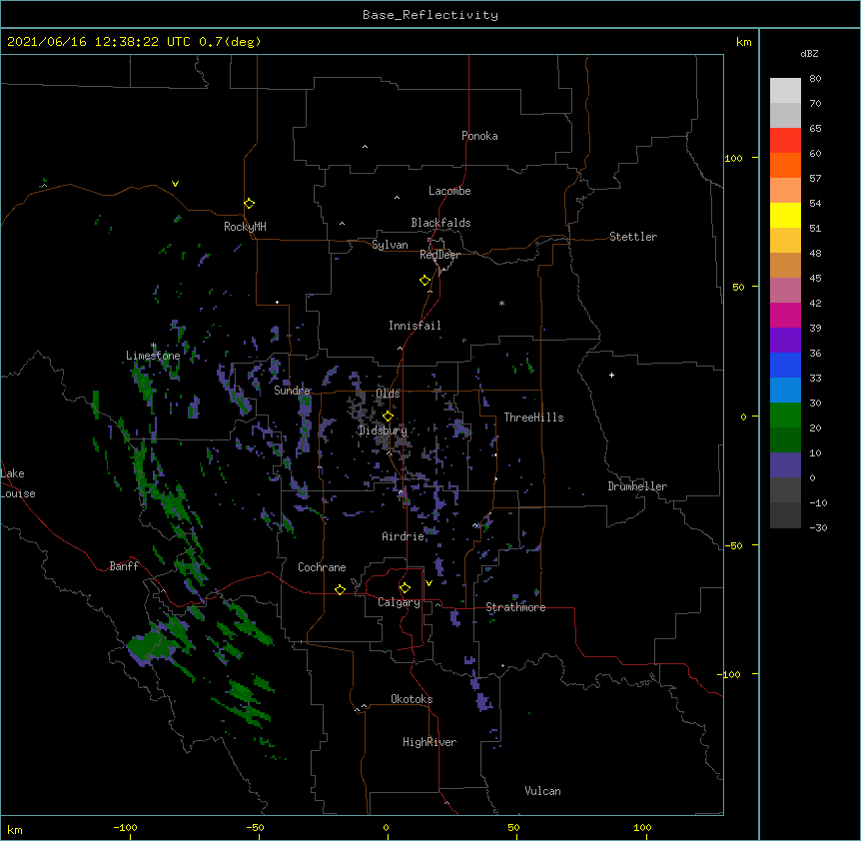Select the dark green 10-20 dBZ swatch
The height and width of the screenshot is (841, 861).
click(x=785, y=440)
